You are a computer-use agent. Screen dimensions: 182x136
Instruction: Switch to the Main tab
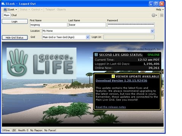tap(6, 15)
